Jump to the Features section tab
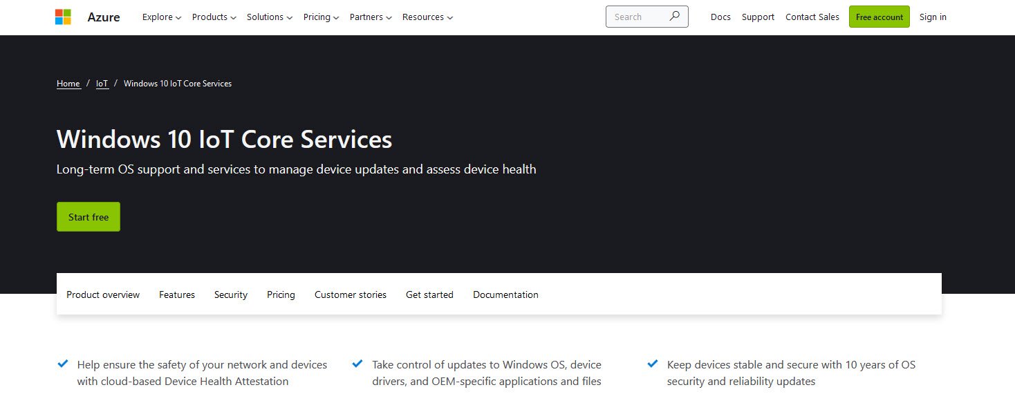Viewport: 1015px width, 412px height. click(177, 294)
